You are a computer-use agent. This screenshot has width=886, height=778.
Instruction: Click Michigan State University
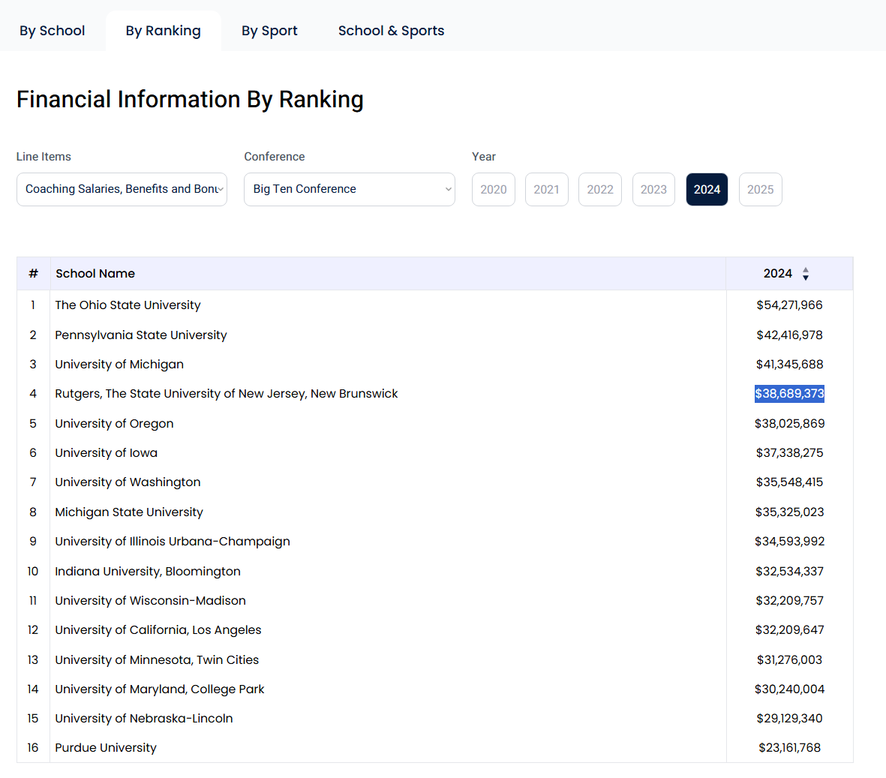tap(129, 512)
